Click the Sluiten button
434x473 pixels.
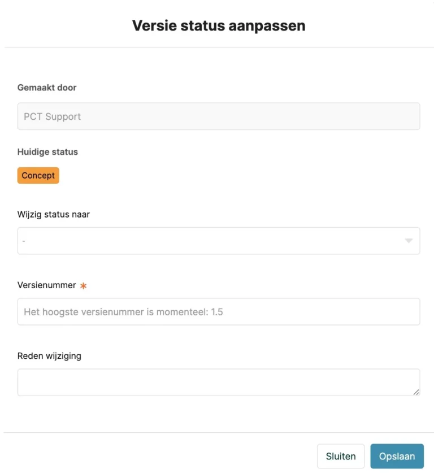point(341,456)
